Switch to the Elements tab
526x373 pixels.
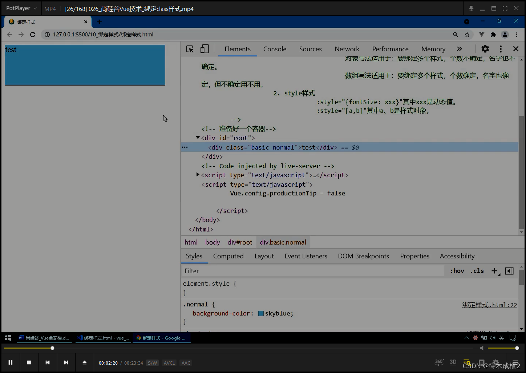tap(238, 49)
